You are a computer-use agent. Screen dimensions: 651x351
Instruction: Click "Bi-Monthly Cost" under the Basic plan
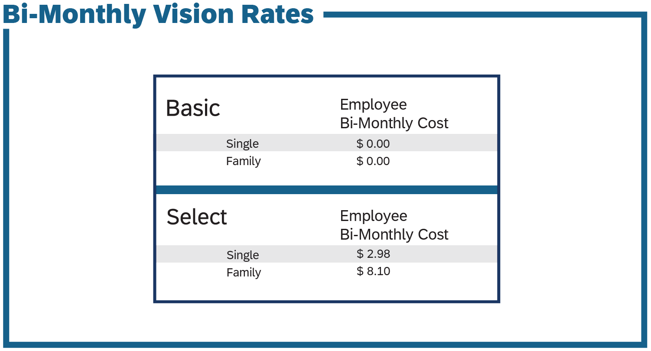(x=394, y=123)
